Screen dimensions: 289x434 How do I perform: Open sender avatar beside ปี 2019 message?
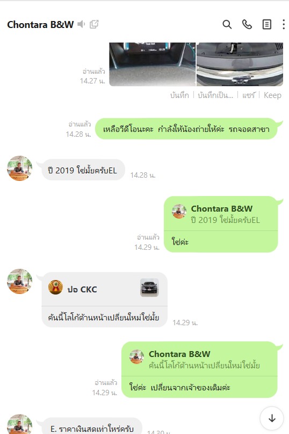point(19,169)
